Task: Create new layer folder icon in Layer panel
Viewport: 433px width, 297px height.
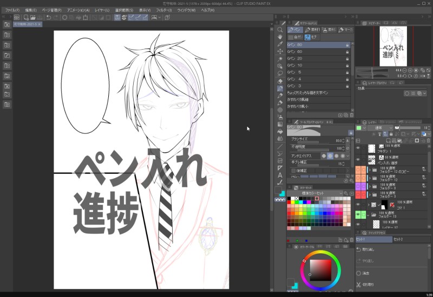Action: [399, 140]
